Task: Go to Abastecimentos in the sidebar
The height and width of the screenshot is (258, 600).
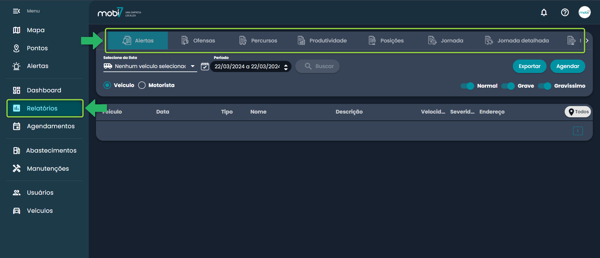Action: (51, 151)
